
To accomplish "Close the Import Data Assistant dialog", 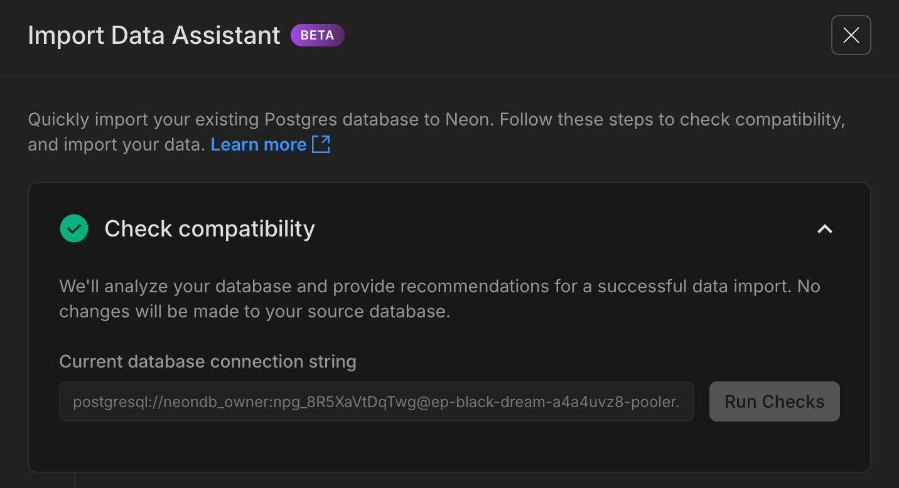I will click(x=851, y=35).
